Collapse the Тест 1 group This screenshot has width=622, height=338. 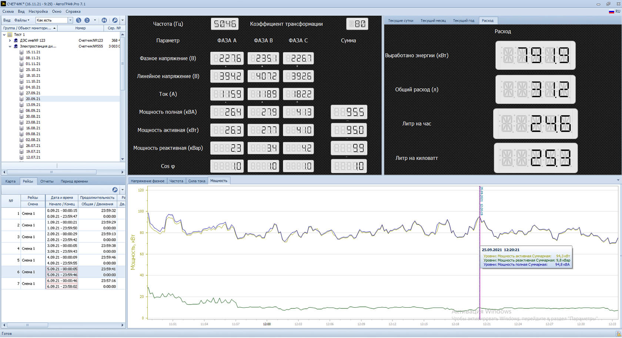click(x=4, y=34)
